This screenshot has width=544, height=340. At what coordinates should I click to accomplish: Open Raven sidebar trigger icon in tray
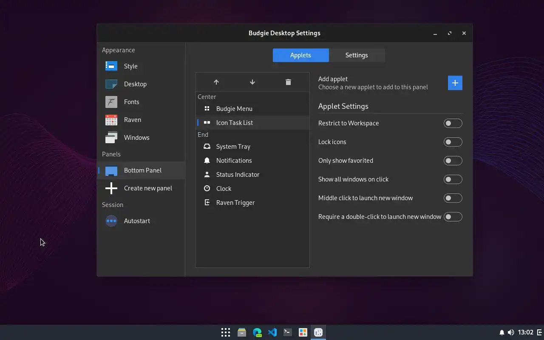click(x=540, y=332)
